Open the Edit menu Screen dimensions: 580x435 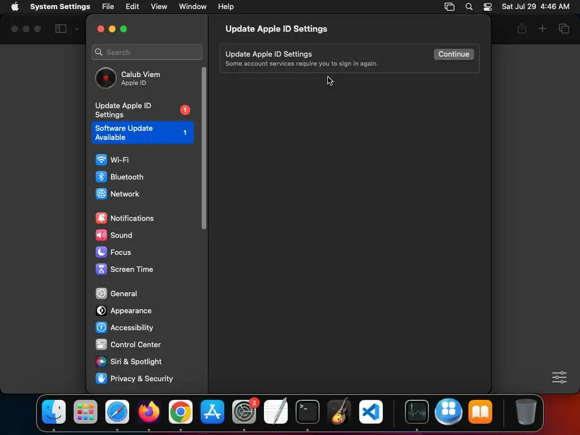tap(132, 6)
